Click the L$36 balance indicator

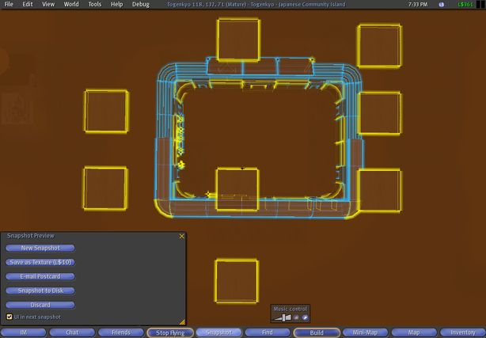465,4
